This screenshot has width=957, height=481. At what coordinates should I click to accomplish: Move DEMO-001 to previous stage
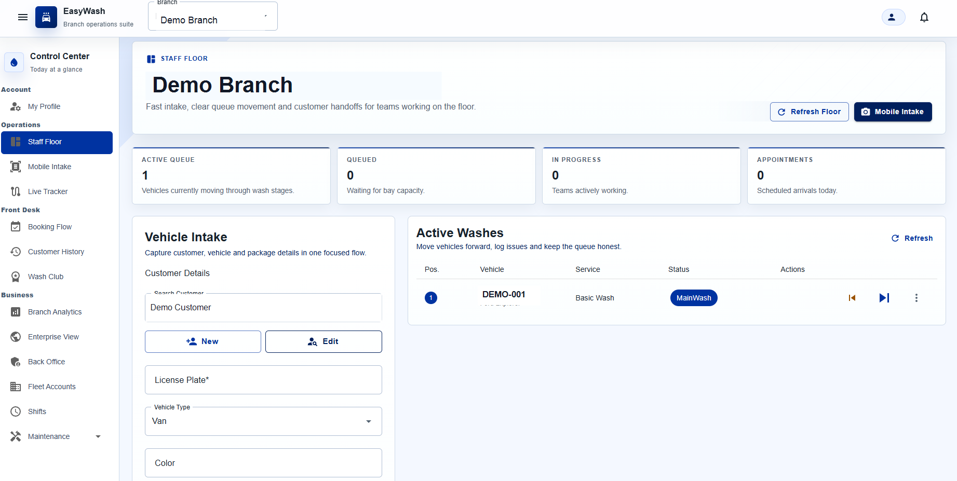[x=852, y=298]
